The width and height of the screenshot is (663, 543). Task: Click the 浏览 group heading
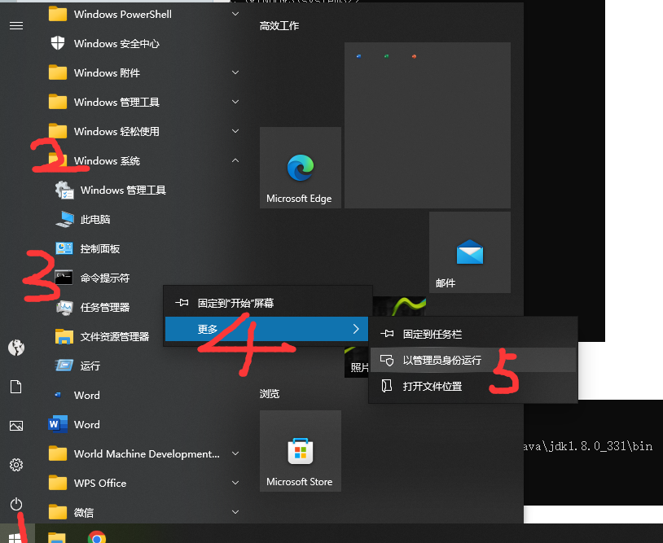[270, 393]
